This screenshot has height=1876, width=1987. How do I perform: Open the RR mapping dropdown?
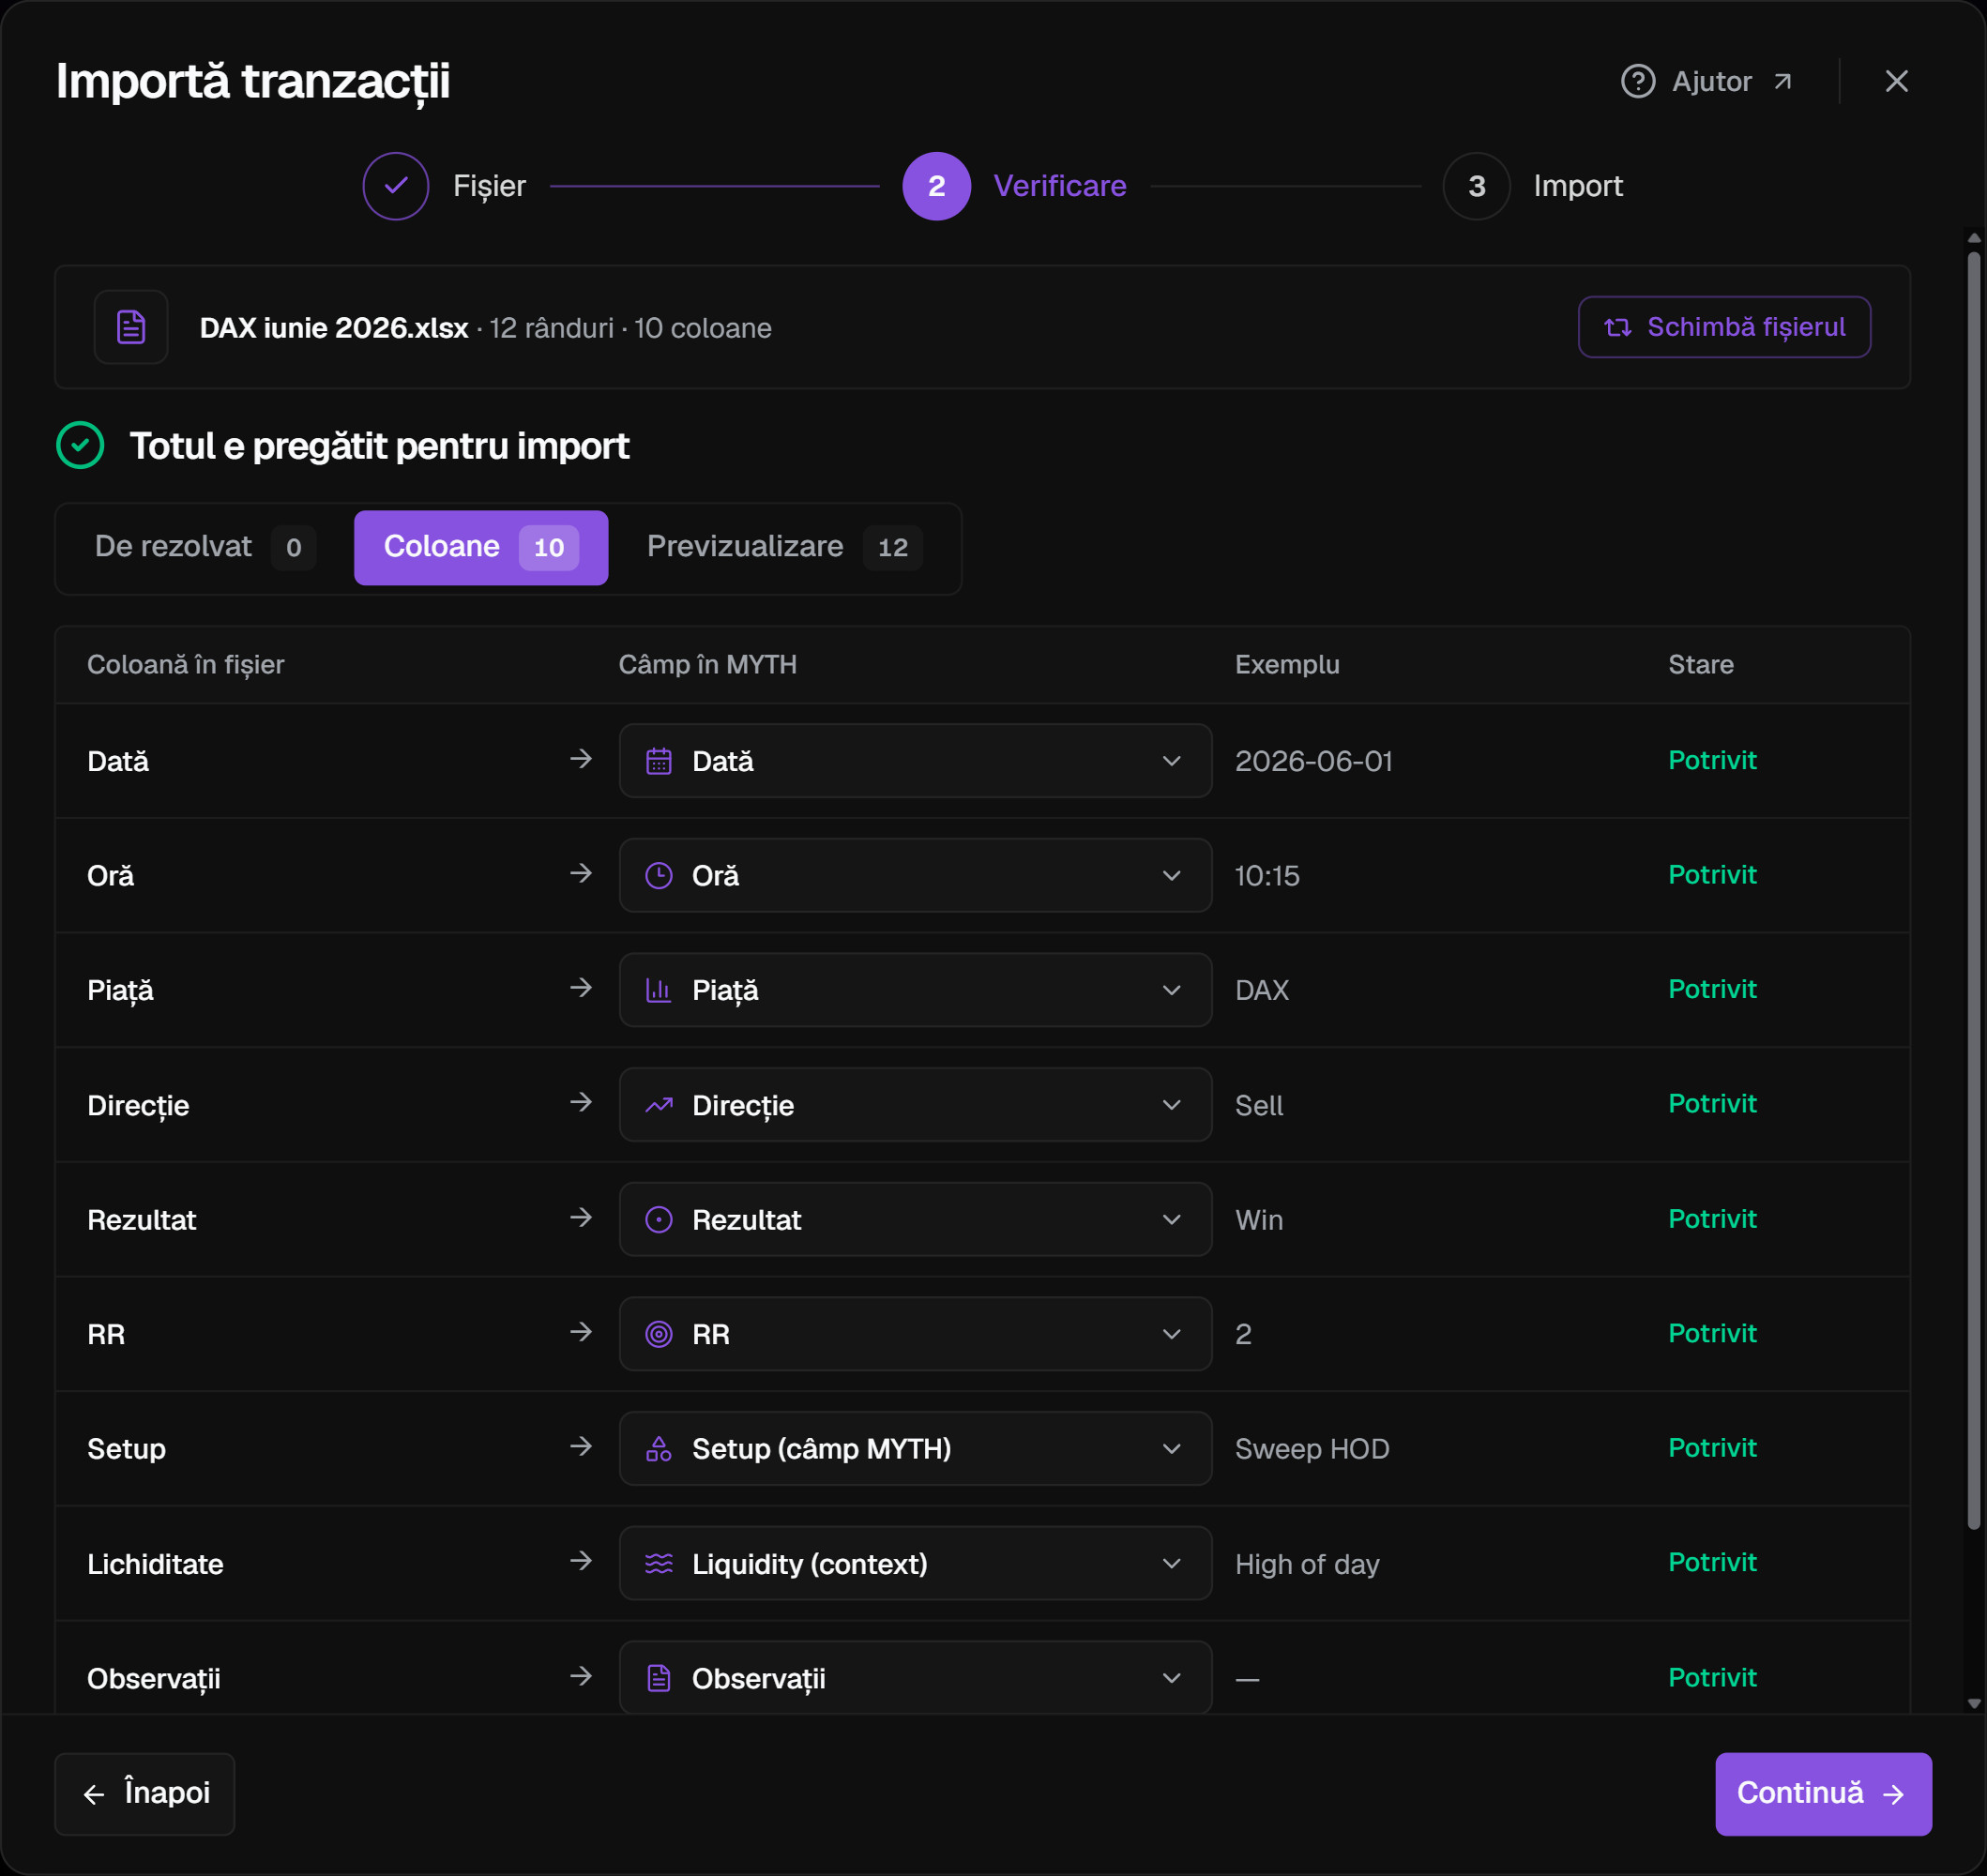point(915,1334)
